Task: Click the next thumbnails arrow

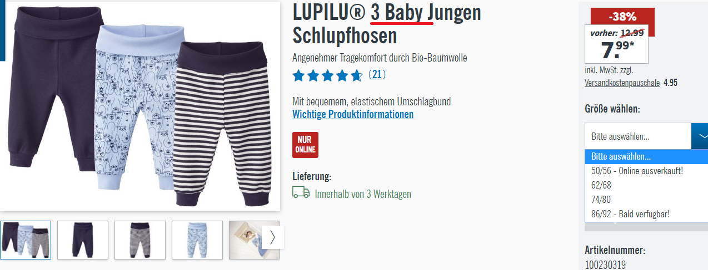Action: coord(272,237)
